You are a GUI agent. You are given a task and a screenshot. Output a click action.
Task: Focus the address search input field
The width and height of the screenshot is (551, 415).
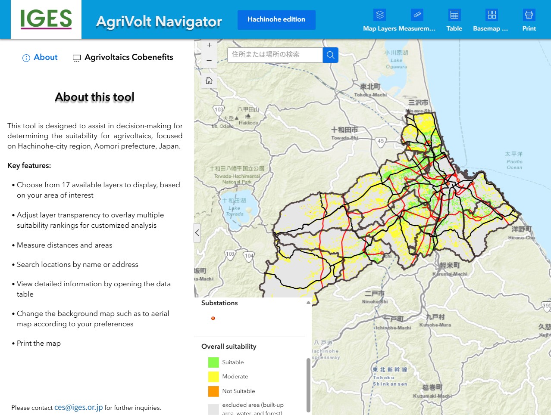(275, 55)
